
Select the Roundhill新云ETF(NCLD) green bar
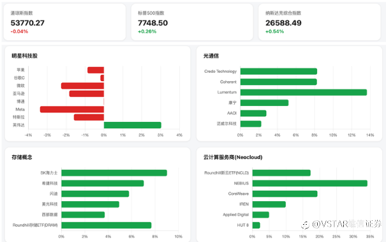pos(281,173)
